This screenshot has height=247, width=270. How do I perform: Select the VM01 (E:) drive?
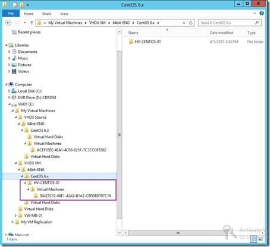(x=26, y=104)
